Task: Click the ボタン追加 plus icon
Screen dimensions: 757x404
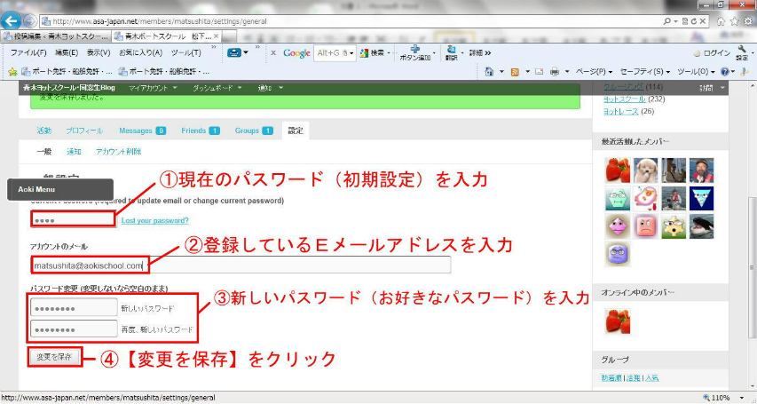Action: (414, 48)
